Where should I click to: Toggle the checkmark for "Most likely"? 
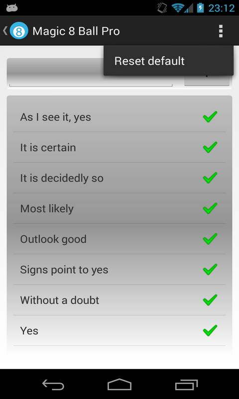pyautogui.click(x=210, y=208)
